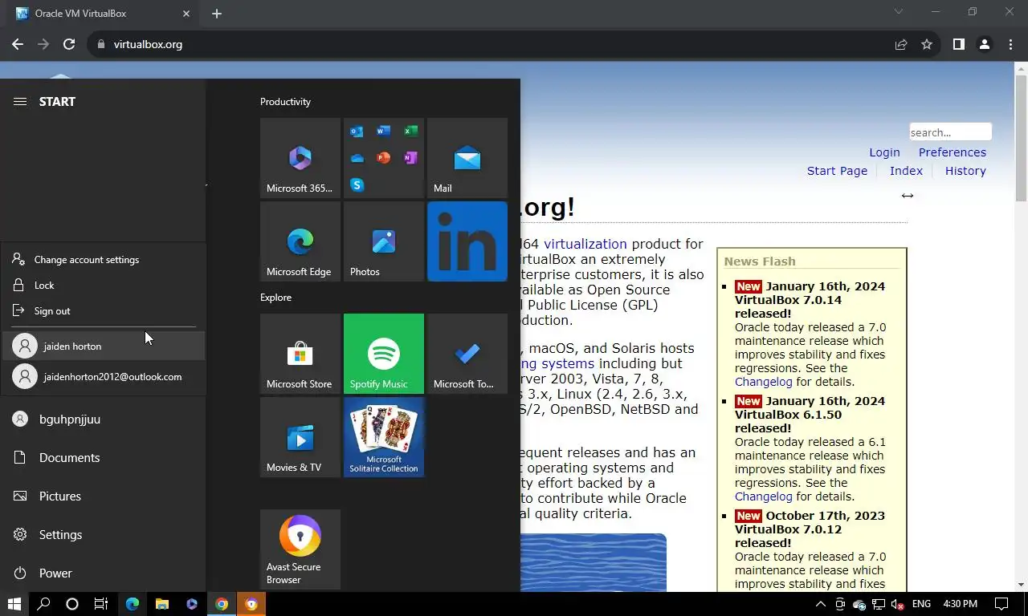Open Documents from Start sidebar
Viewport: 1028px width, 616px height.
pos(103,457)
